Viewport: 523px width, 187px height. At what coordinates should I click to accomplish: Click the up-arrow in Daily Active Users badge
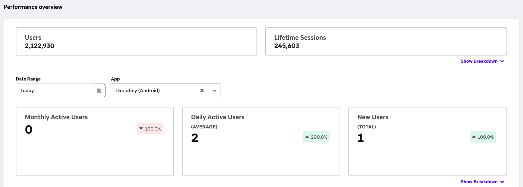pyautogui.click(x=307, y=137)
